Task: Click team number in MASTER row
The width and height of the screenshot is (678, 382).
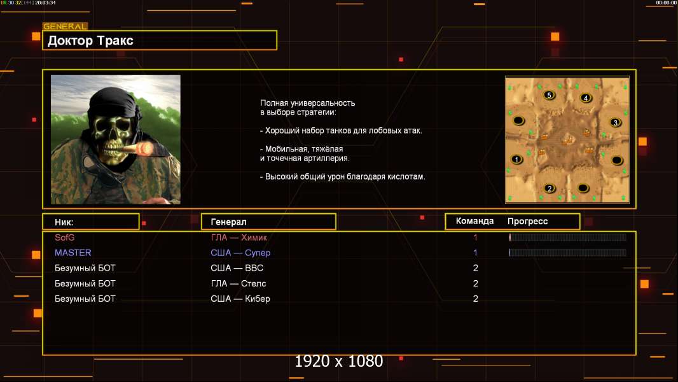Action: 475,253
